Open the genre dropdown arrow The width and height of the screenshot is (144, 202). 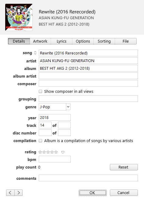68,107
